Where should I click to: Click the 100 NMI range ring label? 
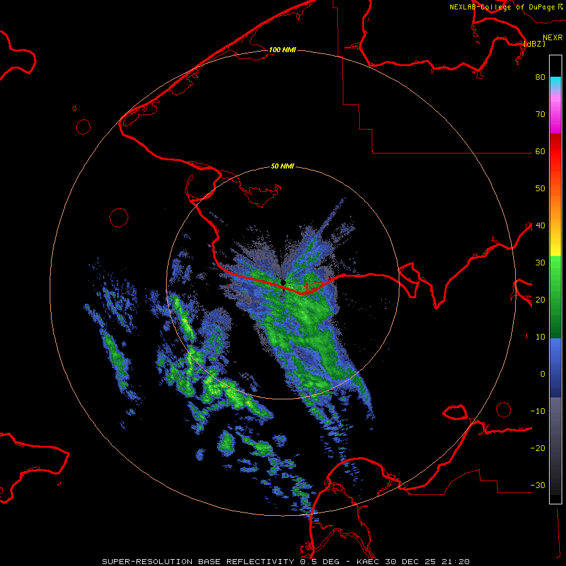point(282,50)
